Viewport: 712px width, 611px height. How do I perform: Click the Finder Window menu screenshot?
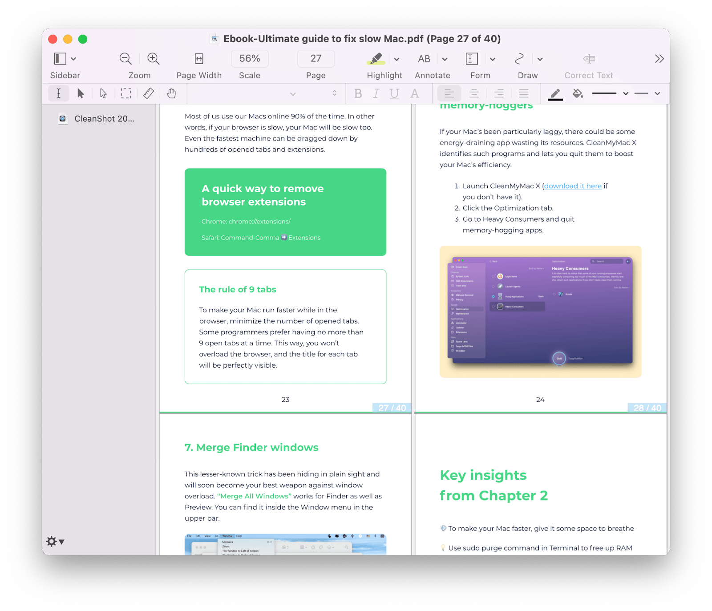[285, 544]
